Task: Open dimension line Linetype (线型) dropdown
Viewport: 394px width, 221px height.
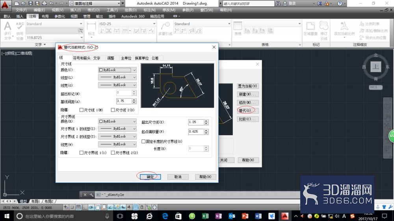Action: click(117, 77)
